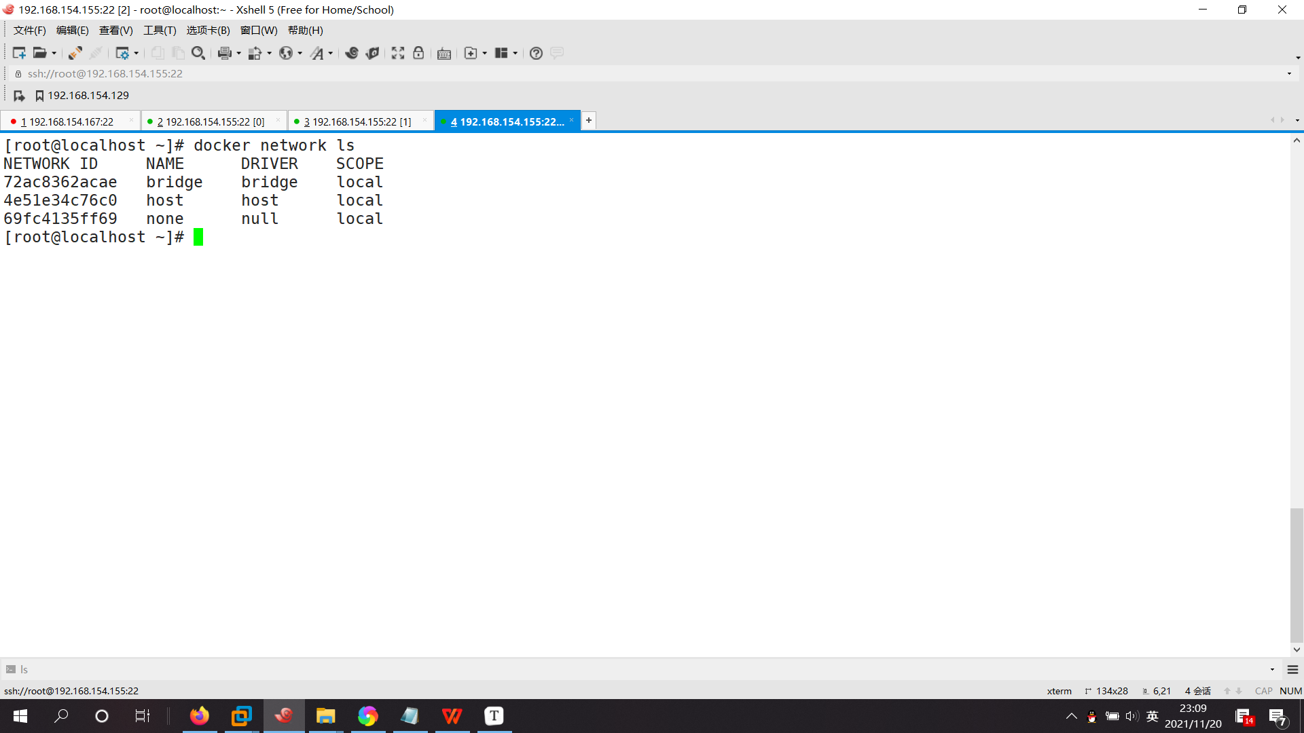Screen dimensions: 1304x733
Task: Open Firefox from the Windows taskbar
Action: (200, 716)
